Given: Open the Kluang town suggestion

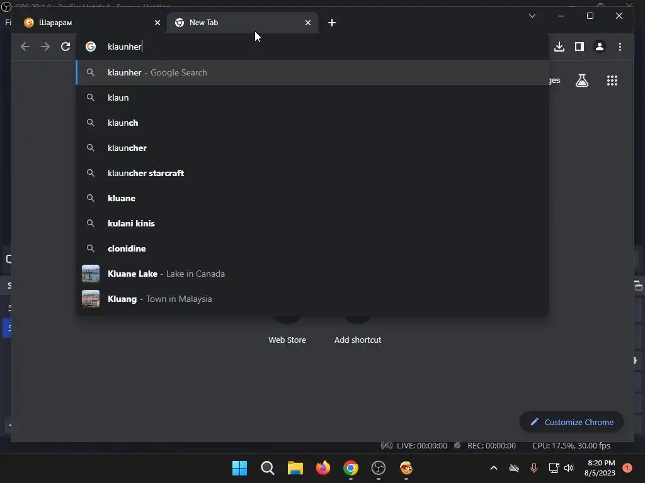Looking at the screenshot, I should click(x=312, y=299).
